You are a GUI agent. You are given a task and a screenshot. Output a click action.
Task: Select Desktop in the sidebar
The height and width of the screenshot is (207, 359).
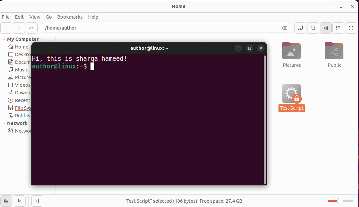(x=19, y=54)
